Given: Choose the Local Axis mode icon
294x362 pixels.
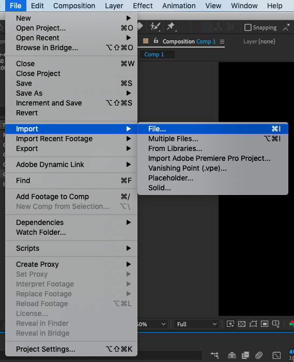Looking at the screenshot, I should click(206, 27).
